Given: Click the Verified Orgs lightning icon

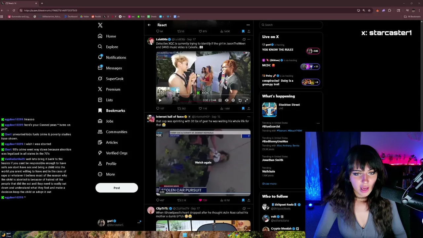Looking at the screenshot, I should [x=100, y=153].
